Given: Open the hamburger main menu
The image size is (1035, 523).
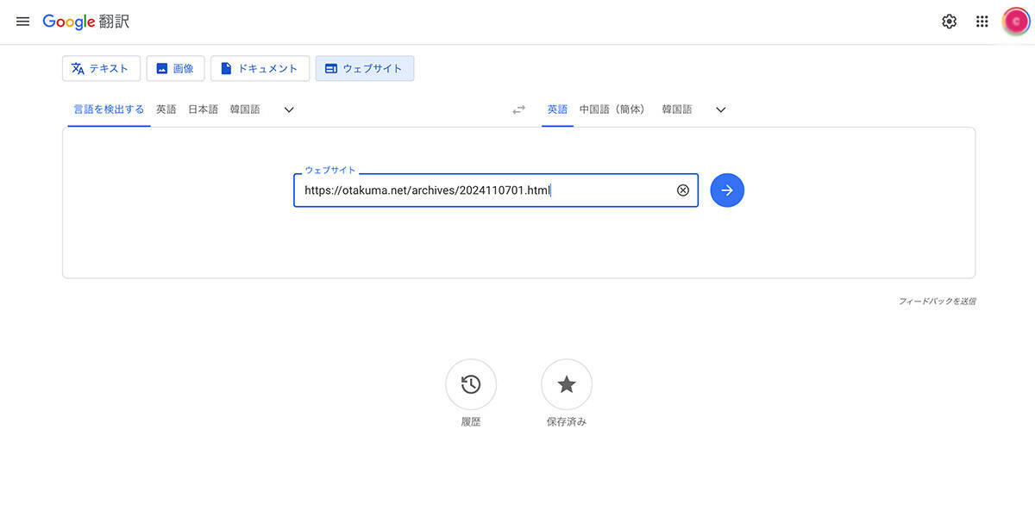Looking at the screenshot, I should pos(23,22).
